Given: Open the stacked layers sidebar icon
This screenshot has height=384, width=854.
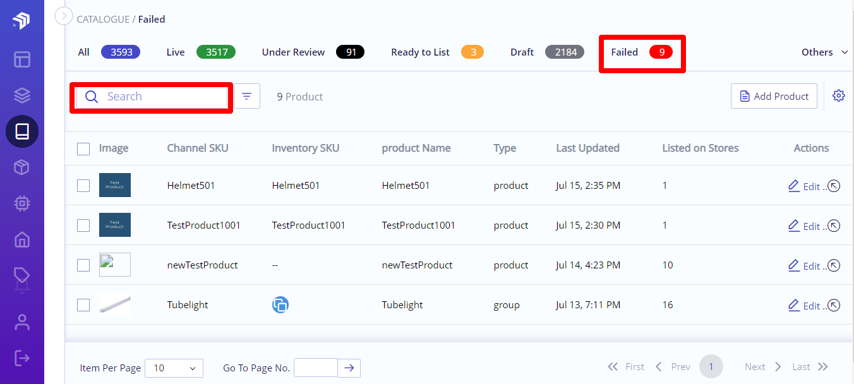Looking at the screenshot, I should click(x=22, y=95).
